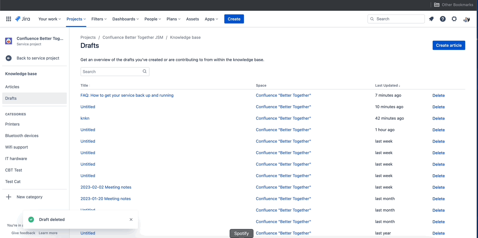Focus the drafts Search input field
Image resolution: width=478 pixels, height=238 pixels.
115,71
